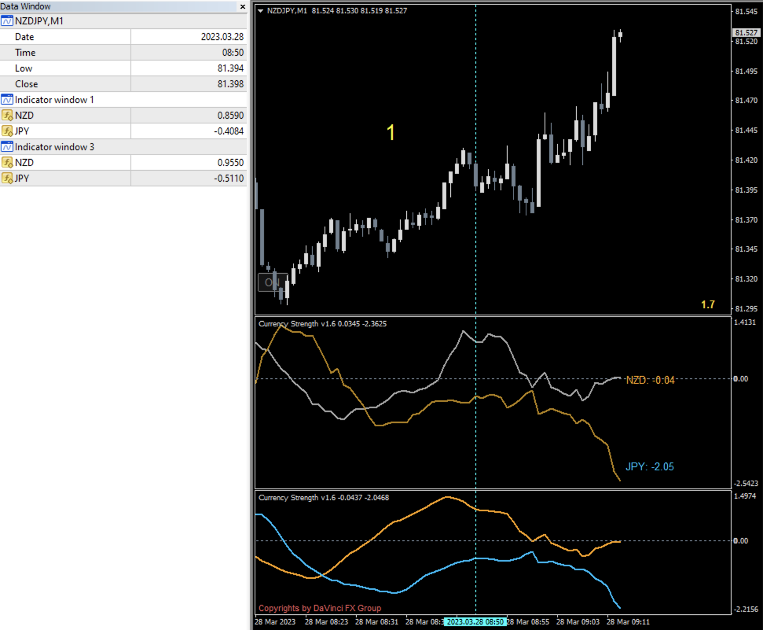Click the JPY: -2.05 strength label
This screenshot has width=763, height=630.
click(649, 467)
